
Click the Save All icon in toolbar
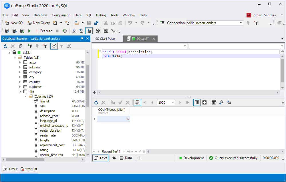tap(96, 23)
